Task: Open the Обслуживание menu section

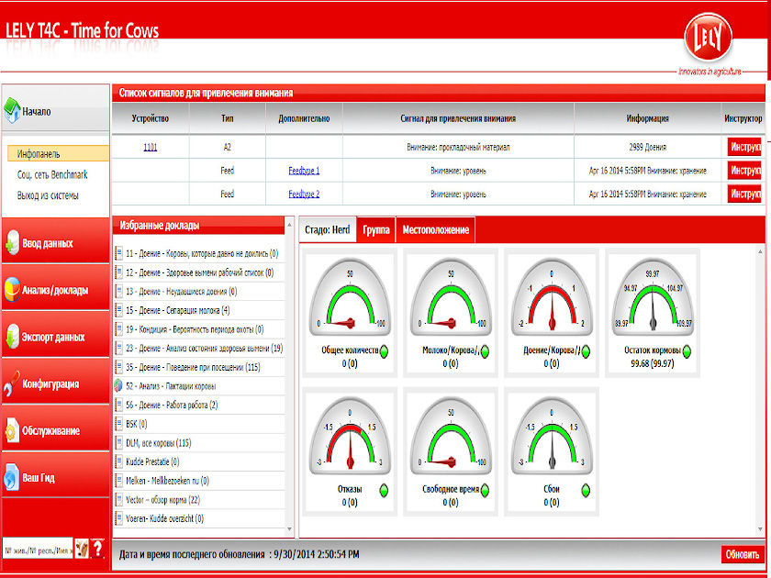Action: tap(56, 430)
